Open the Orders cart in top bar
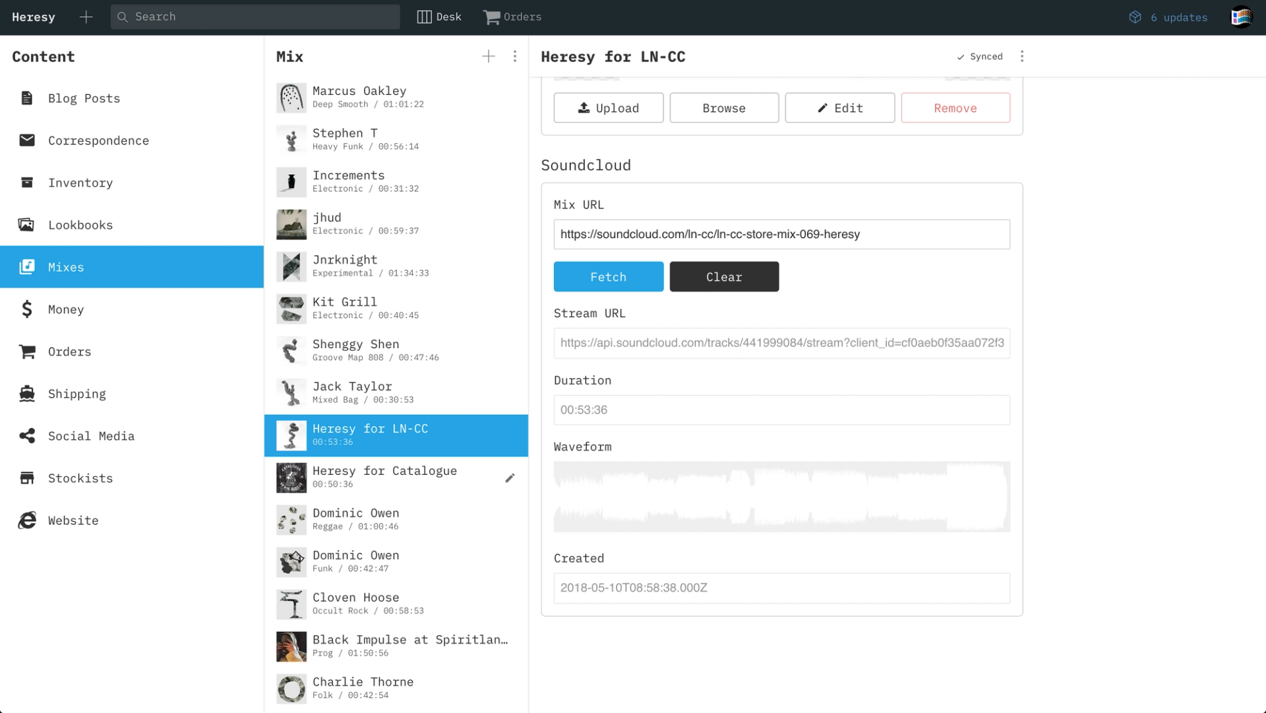 pos(492,17)
